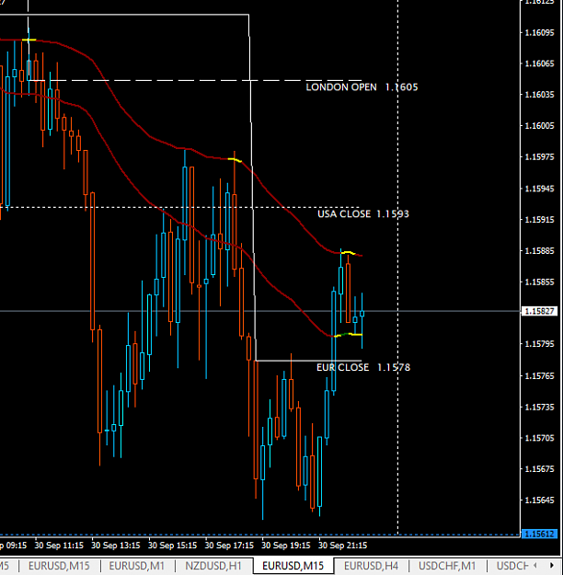Switch to the EURUSD,H4 chart tab
Screen dimensions: 563x575
(x=371, y=566)
